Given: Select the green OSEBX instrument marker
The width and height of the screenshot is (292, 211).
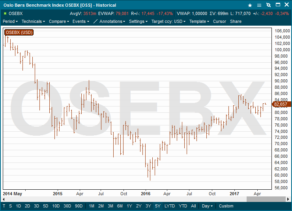Looking at the screenshot, I should pyautogui.click(x=5, y=13).
